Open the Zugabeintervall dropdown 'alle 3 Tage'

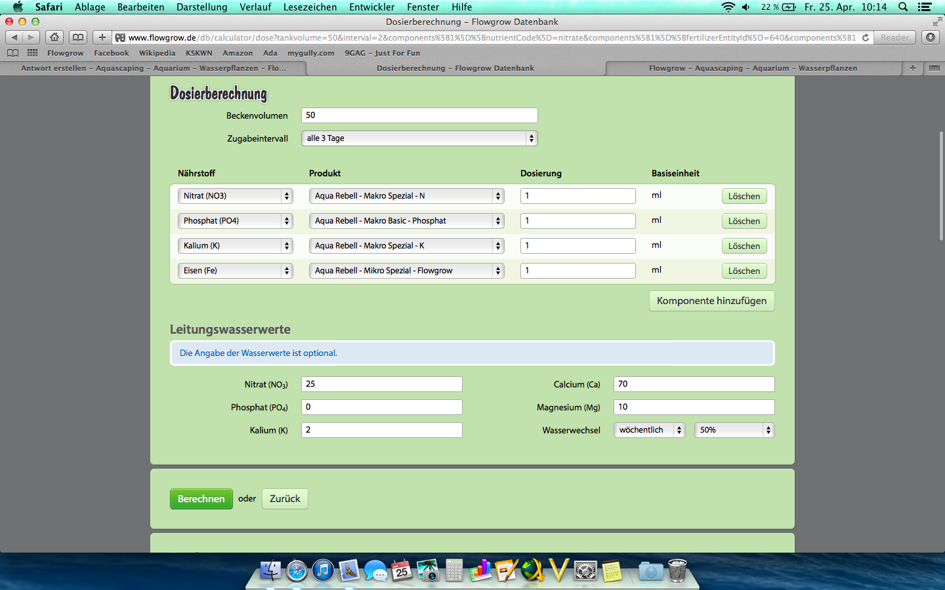coord(419,138)
